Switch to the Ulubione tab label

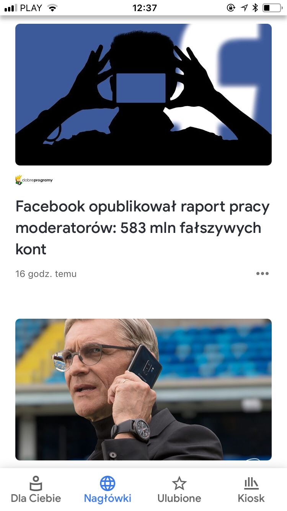tap(179, 498)
